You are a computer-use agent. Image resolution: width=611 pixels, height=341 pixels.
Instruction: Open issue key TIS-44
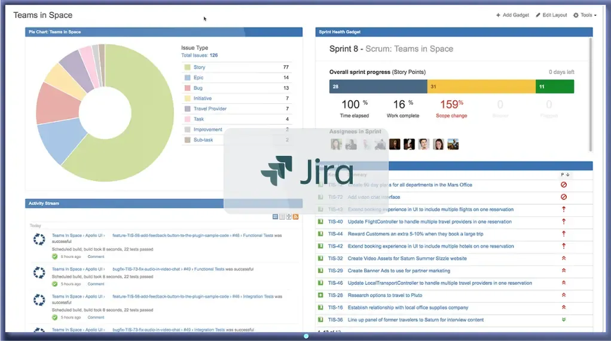click(335, 234)
